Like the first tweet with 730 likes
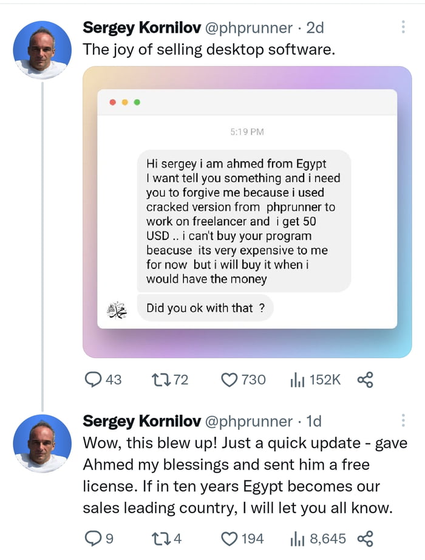This screenshot has height=560, width=425. click(228, 380)
